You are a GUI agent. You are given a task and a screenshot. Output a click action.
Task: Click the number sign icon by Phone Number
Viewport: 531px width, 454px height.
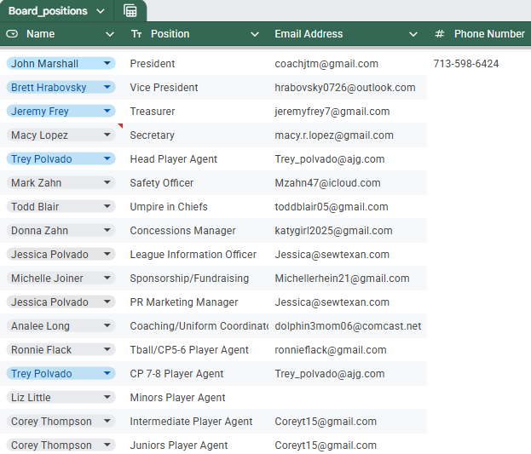(x=440, y=34)
